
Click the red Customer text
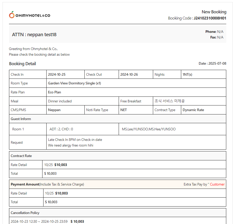point(217,184)
